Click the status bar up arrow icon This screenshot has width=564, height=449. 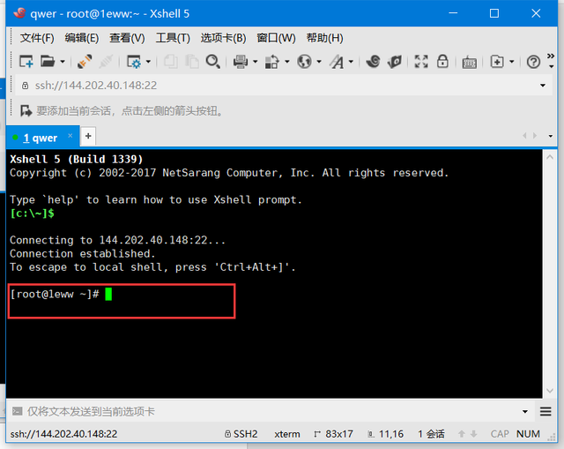pyautogui.click(x=462, y=434)
